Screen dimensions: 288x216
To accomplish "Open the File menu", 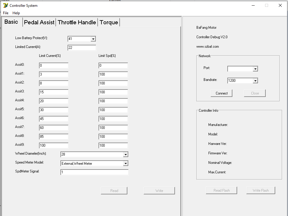I will tap(6, 13).
